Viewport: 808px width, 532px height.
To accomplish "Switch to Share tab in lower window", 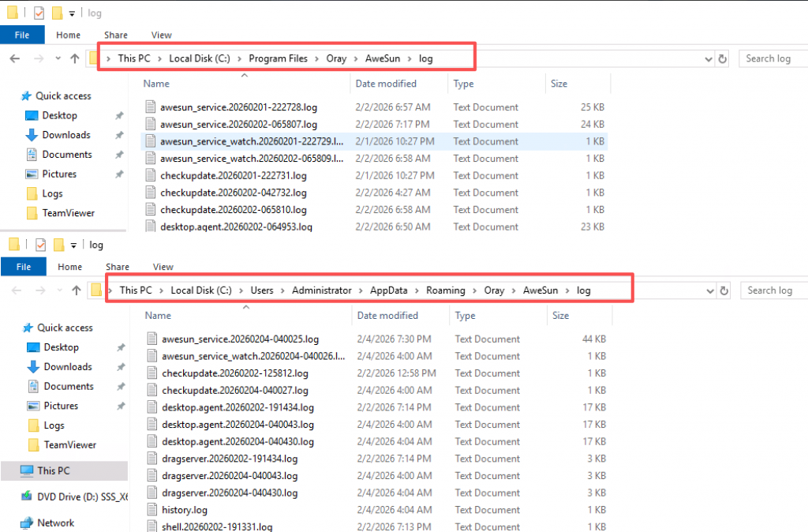I will coord(118,267).
